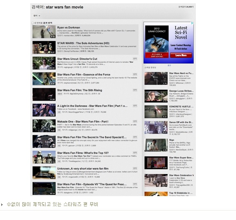236x220 pixels.
Task: Click 번역 button beside Makazie One
Action: (135, 121)
